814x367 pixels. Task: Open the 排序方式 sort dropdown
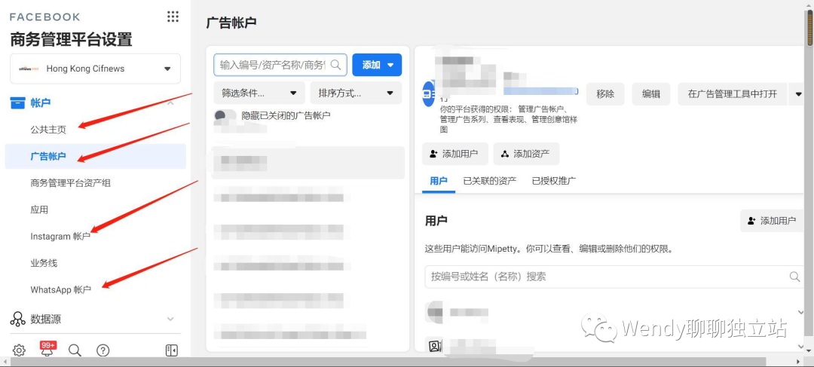click(x=356, y=93)
